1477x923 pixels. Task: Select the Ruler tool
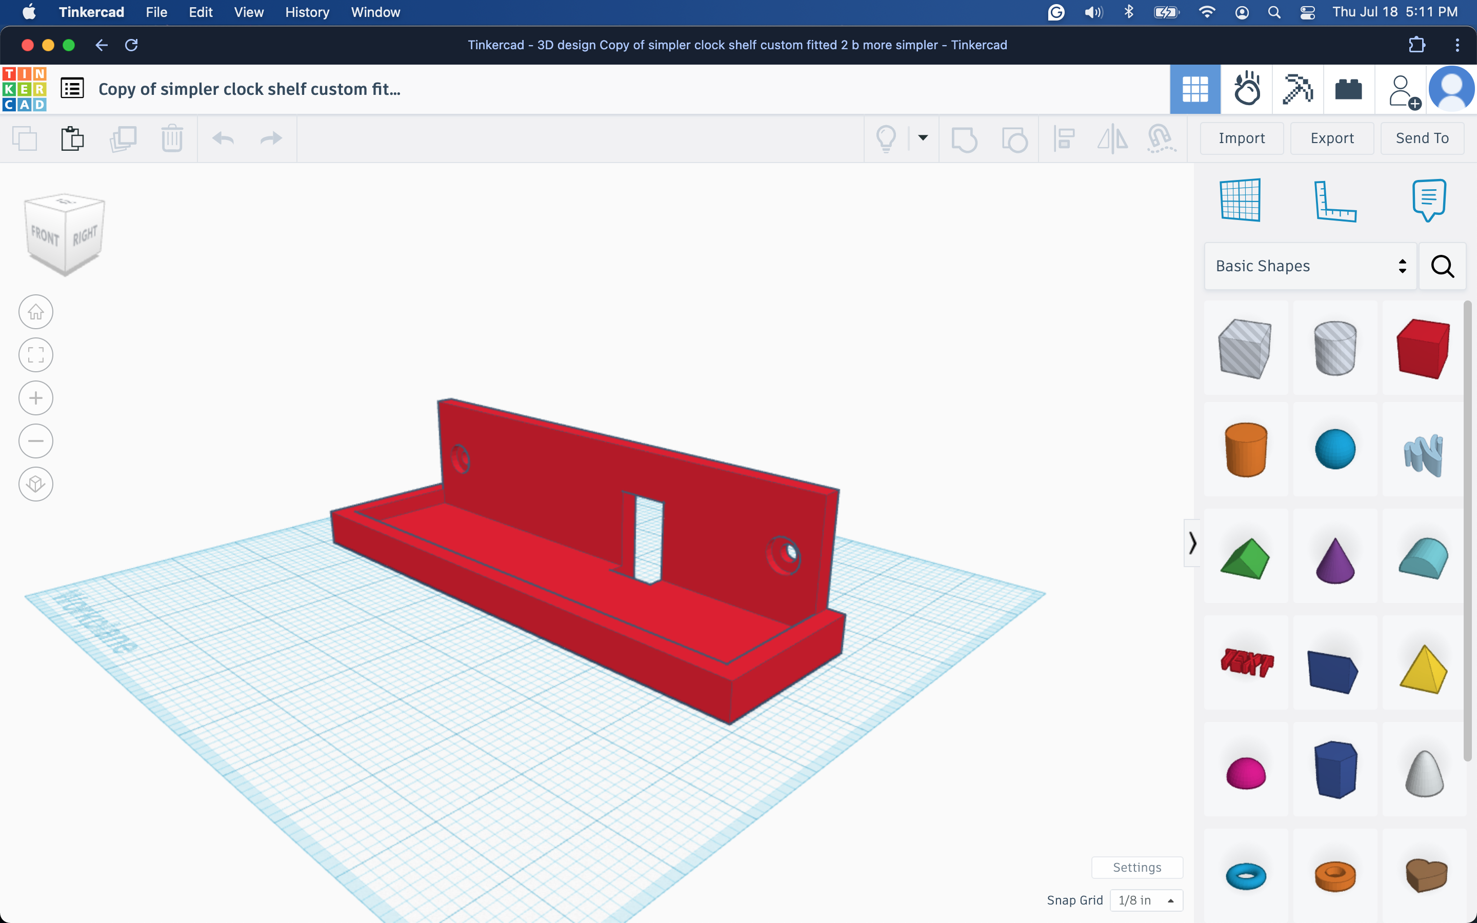tap(1334, 201)
